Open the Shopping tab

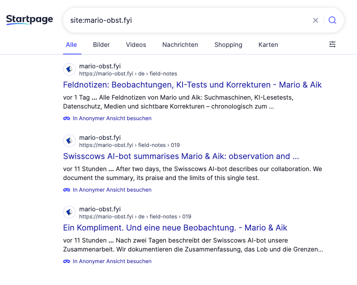tap(228, 45)
